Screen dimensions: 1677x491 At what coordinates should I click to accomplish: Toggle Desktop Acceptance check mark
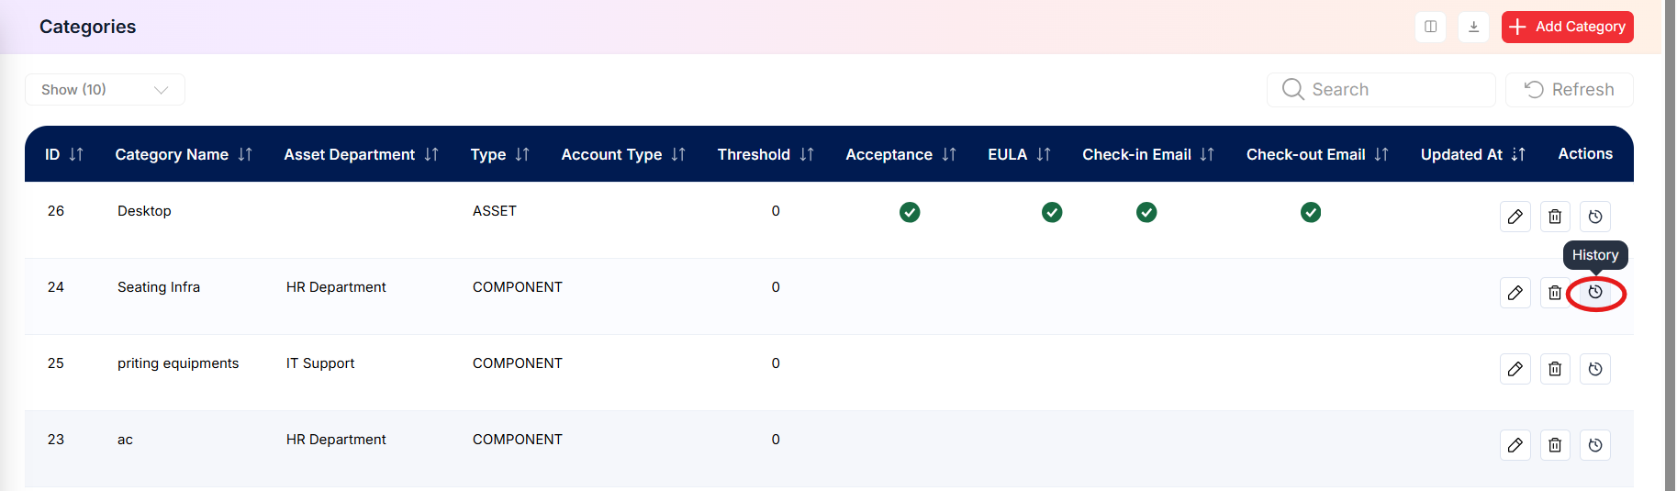click(910, 212)
